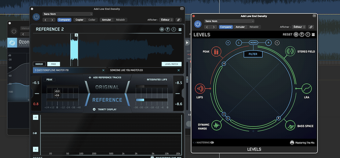340x158 pixels.
Task: Click Annuler in the LEVELS window
Action: [x=240, y=27]
